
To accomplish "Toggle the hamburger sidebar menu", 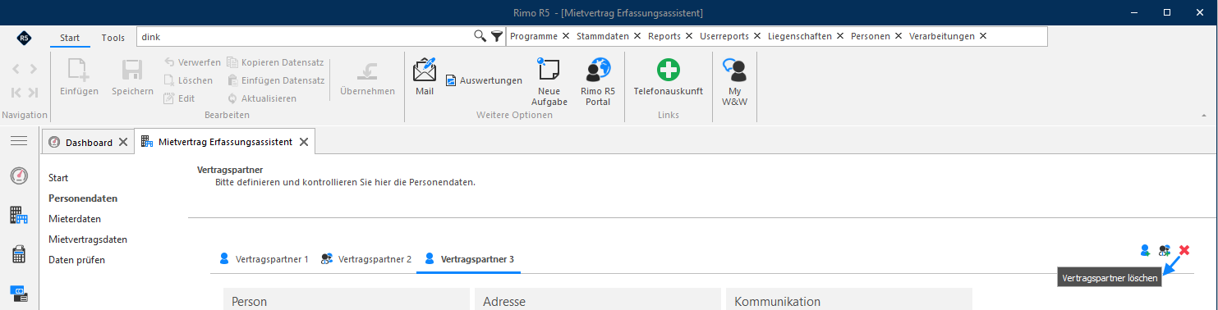I will (19, 141).
